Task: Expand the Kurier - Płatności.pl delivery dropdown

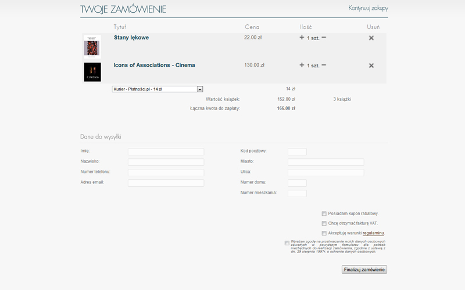Action: click(158, 89)
